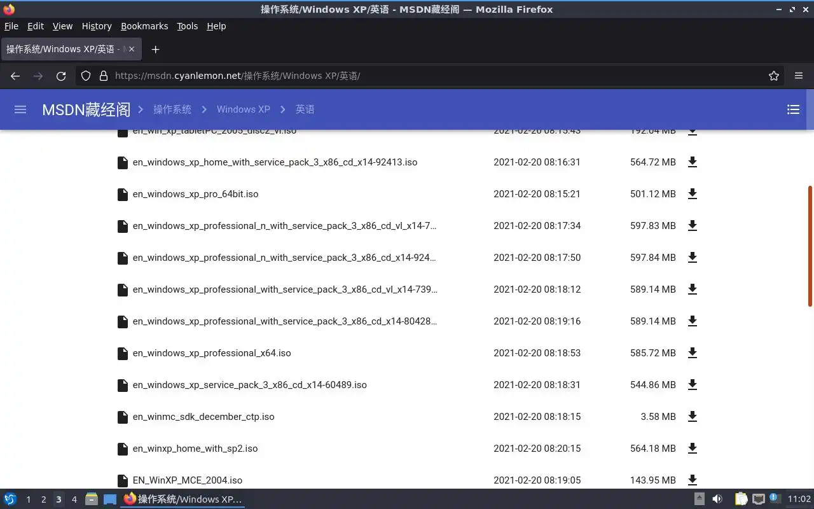
Task: Open the site hamburger navigation menu
Action: click(20, 109)
